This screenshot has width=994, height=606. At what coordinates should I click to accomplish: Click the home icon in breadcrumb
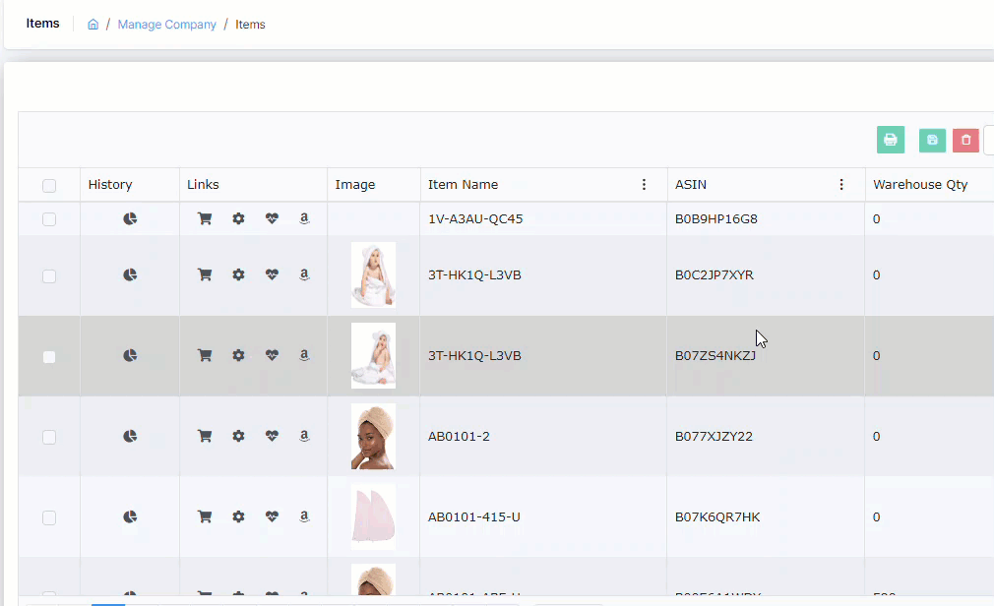pyautogui.click(x=93, y=24)
